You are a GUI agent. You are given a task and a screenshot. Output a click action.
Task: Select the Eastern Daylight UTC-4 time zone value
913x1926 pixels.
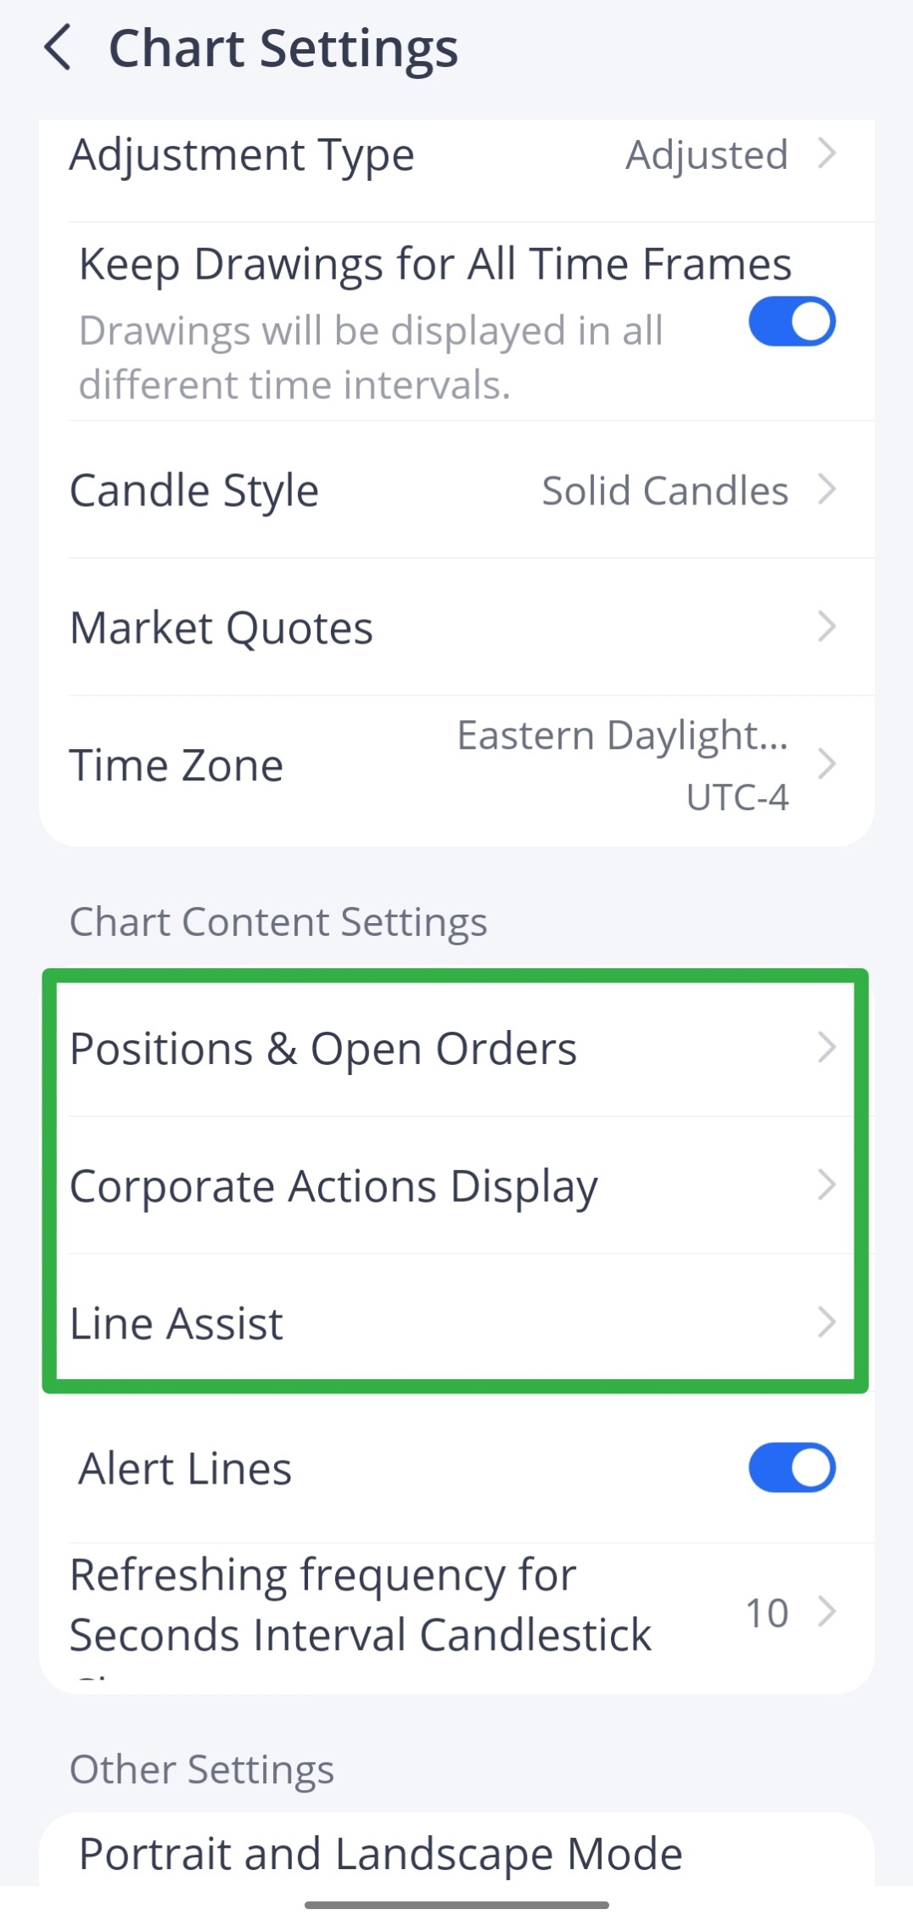[624, 764]
